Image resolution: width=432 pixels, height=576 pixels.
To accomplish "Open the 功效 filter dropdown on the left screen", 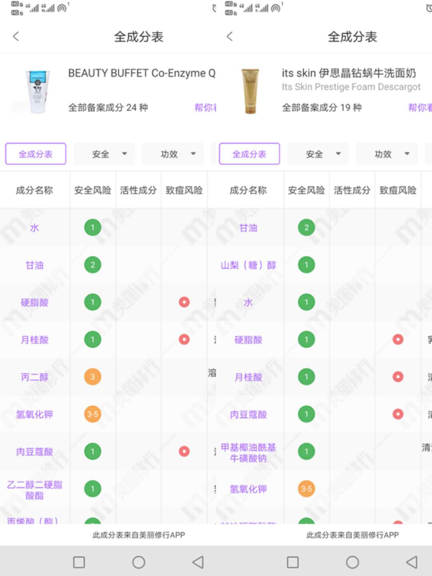I will (x=172, y=154).
